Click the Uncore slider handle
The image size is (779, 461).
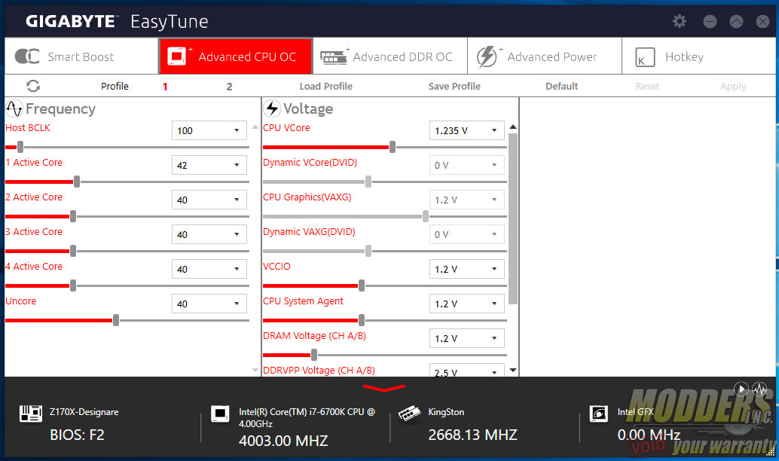click(x=116, y=320)
